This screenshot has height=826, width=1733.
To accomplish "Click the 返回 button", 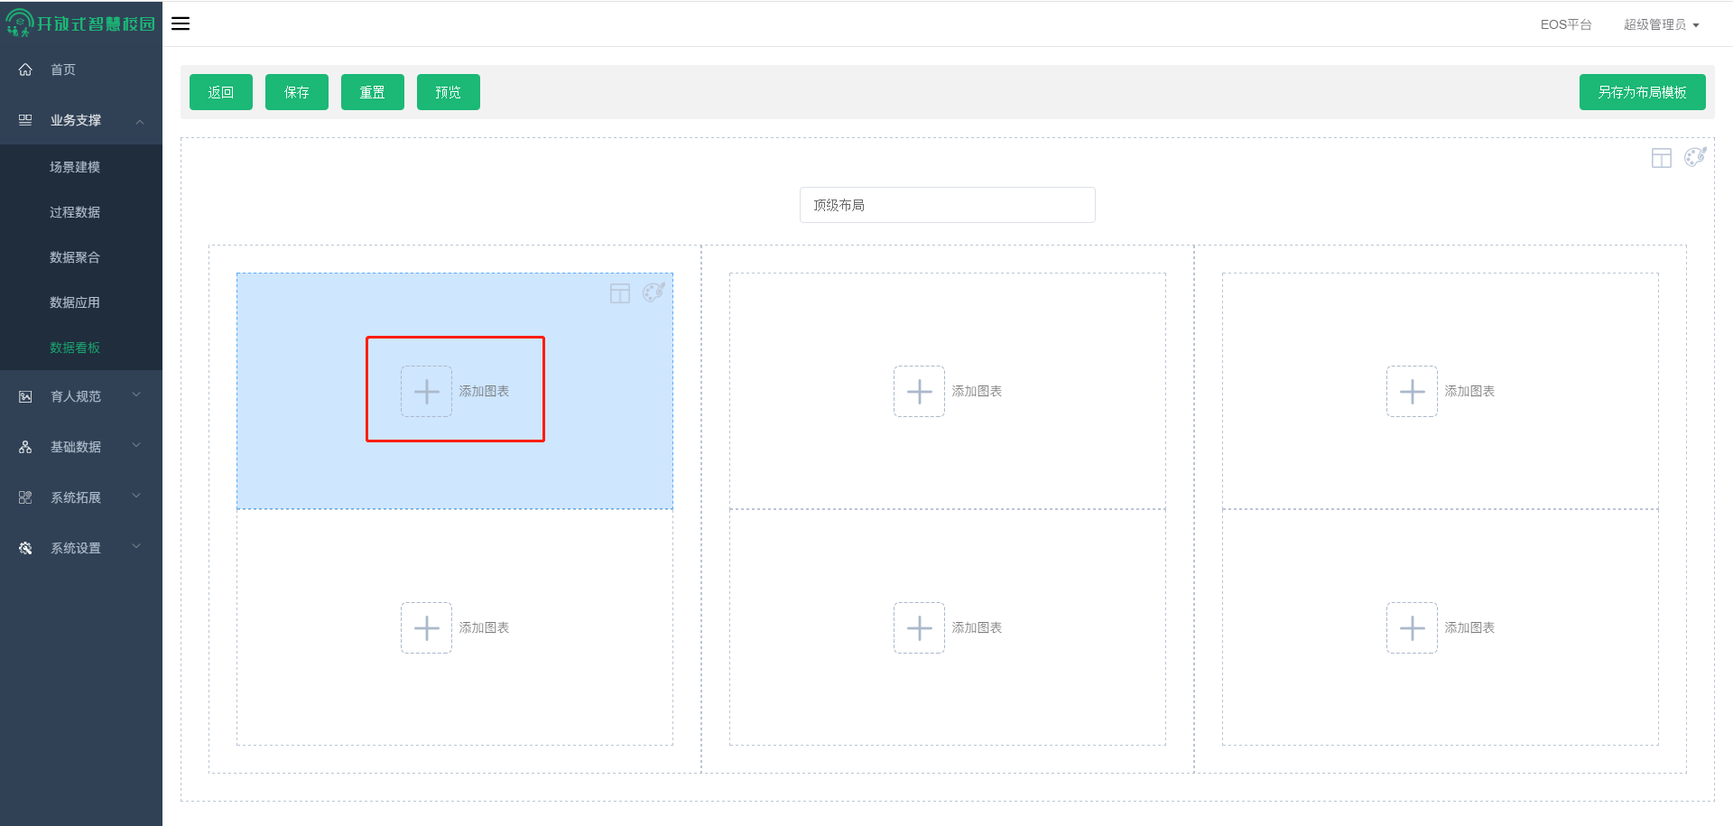I will (221, 92).
